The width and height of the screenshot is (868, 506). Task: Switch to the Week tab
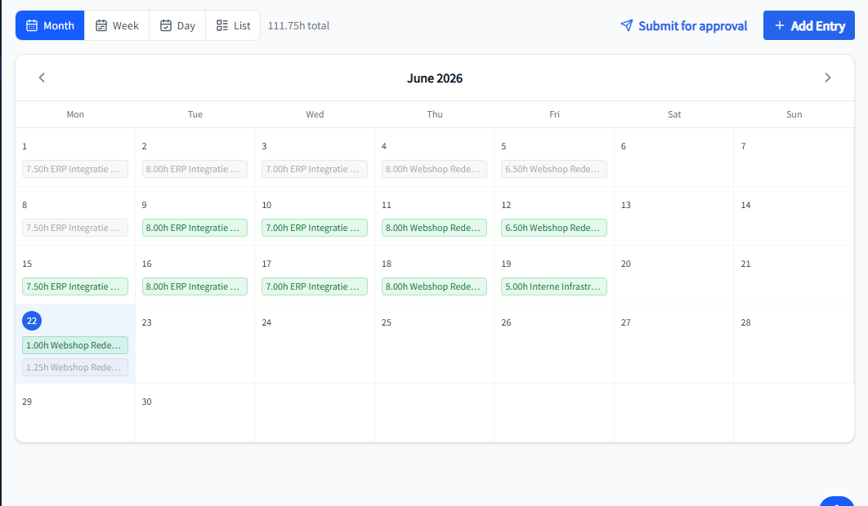pos(117,25)
